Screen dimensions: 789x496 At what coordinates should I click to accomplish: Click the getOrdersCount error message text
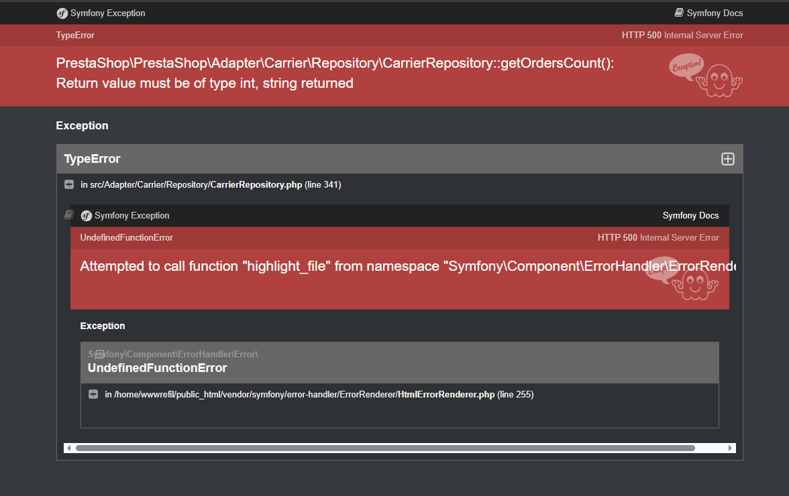click(x=335, y=73)
